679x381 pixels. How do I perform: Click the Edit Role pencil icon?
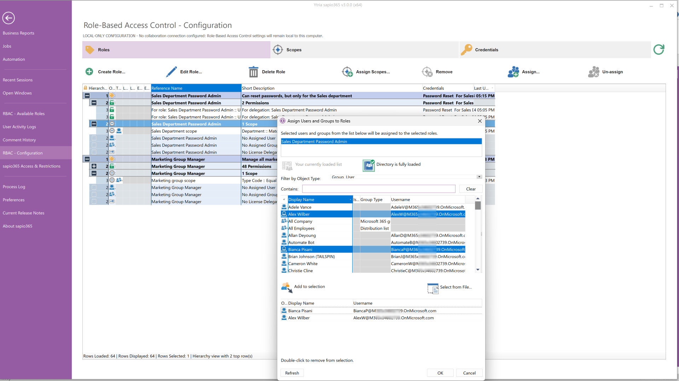(x=172, y=72)
